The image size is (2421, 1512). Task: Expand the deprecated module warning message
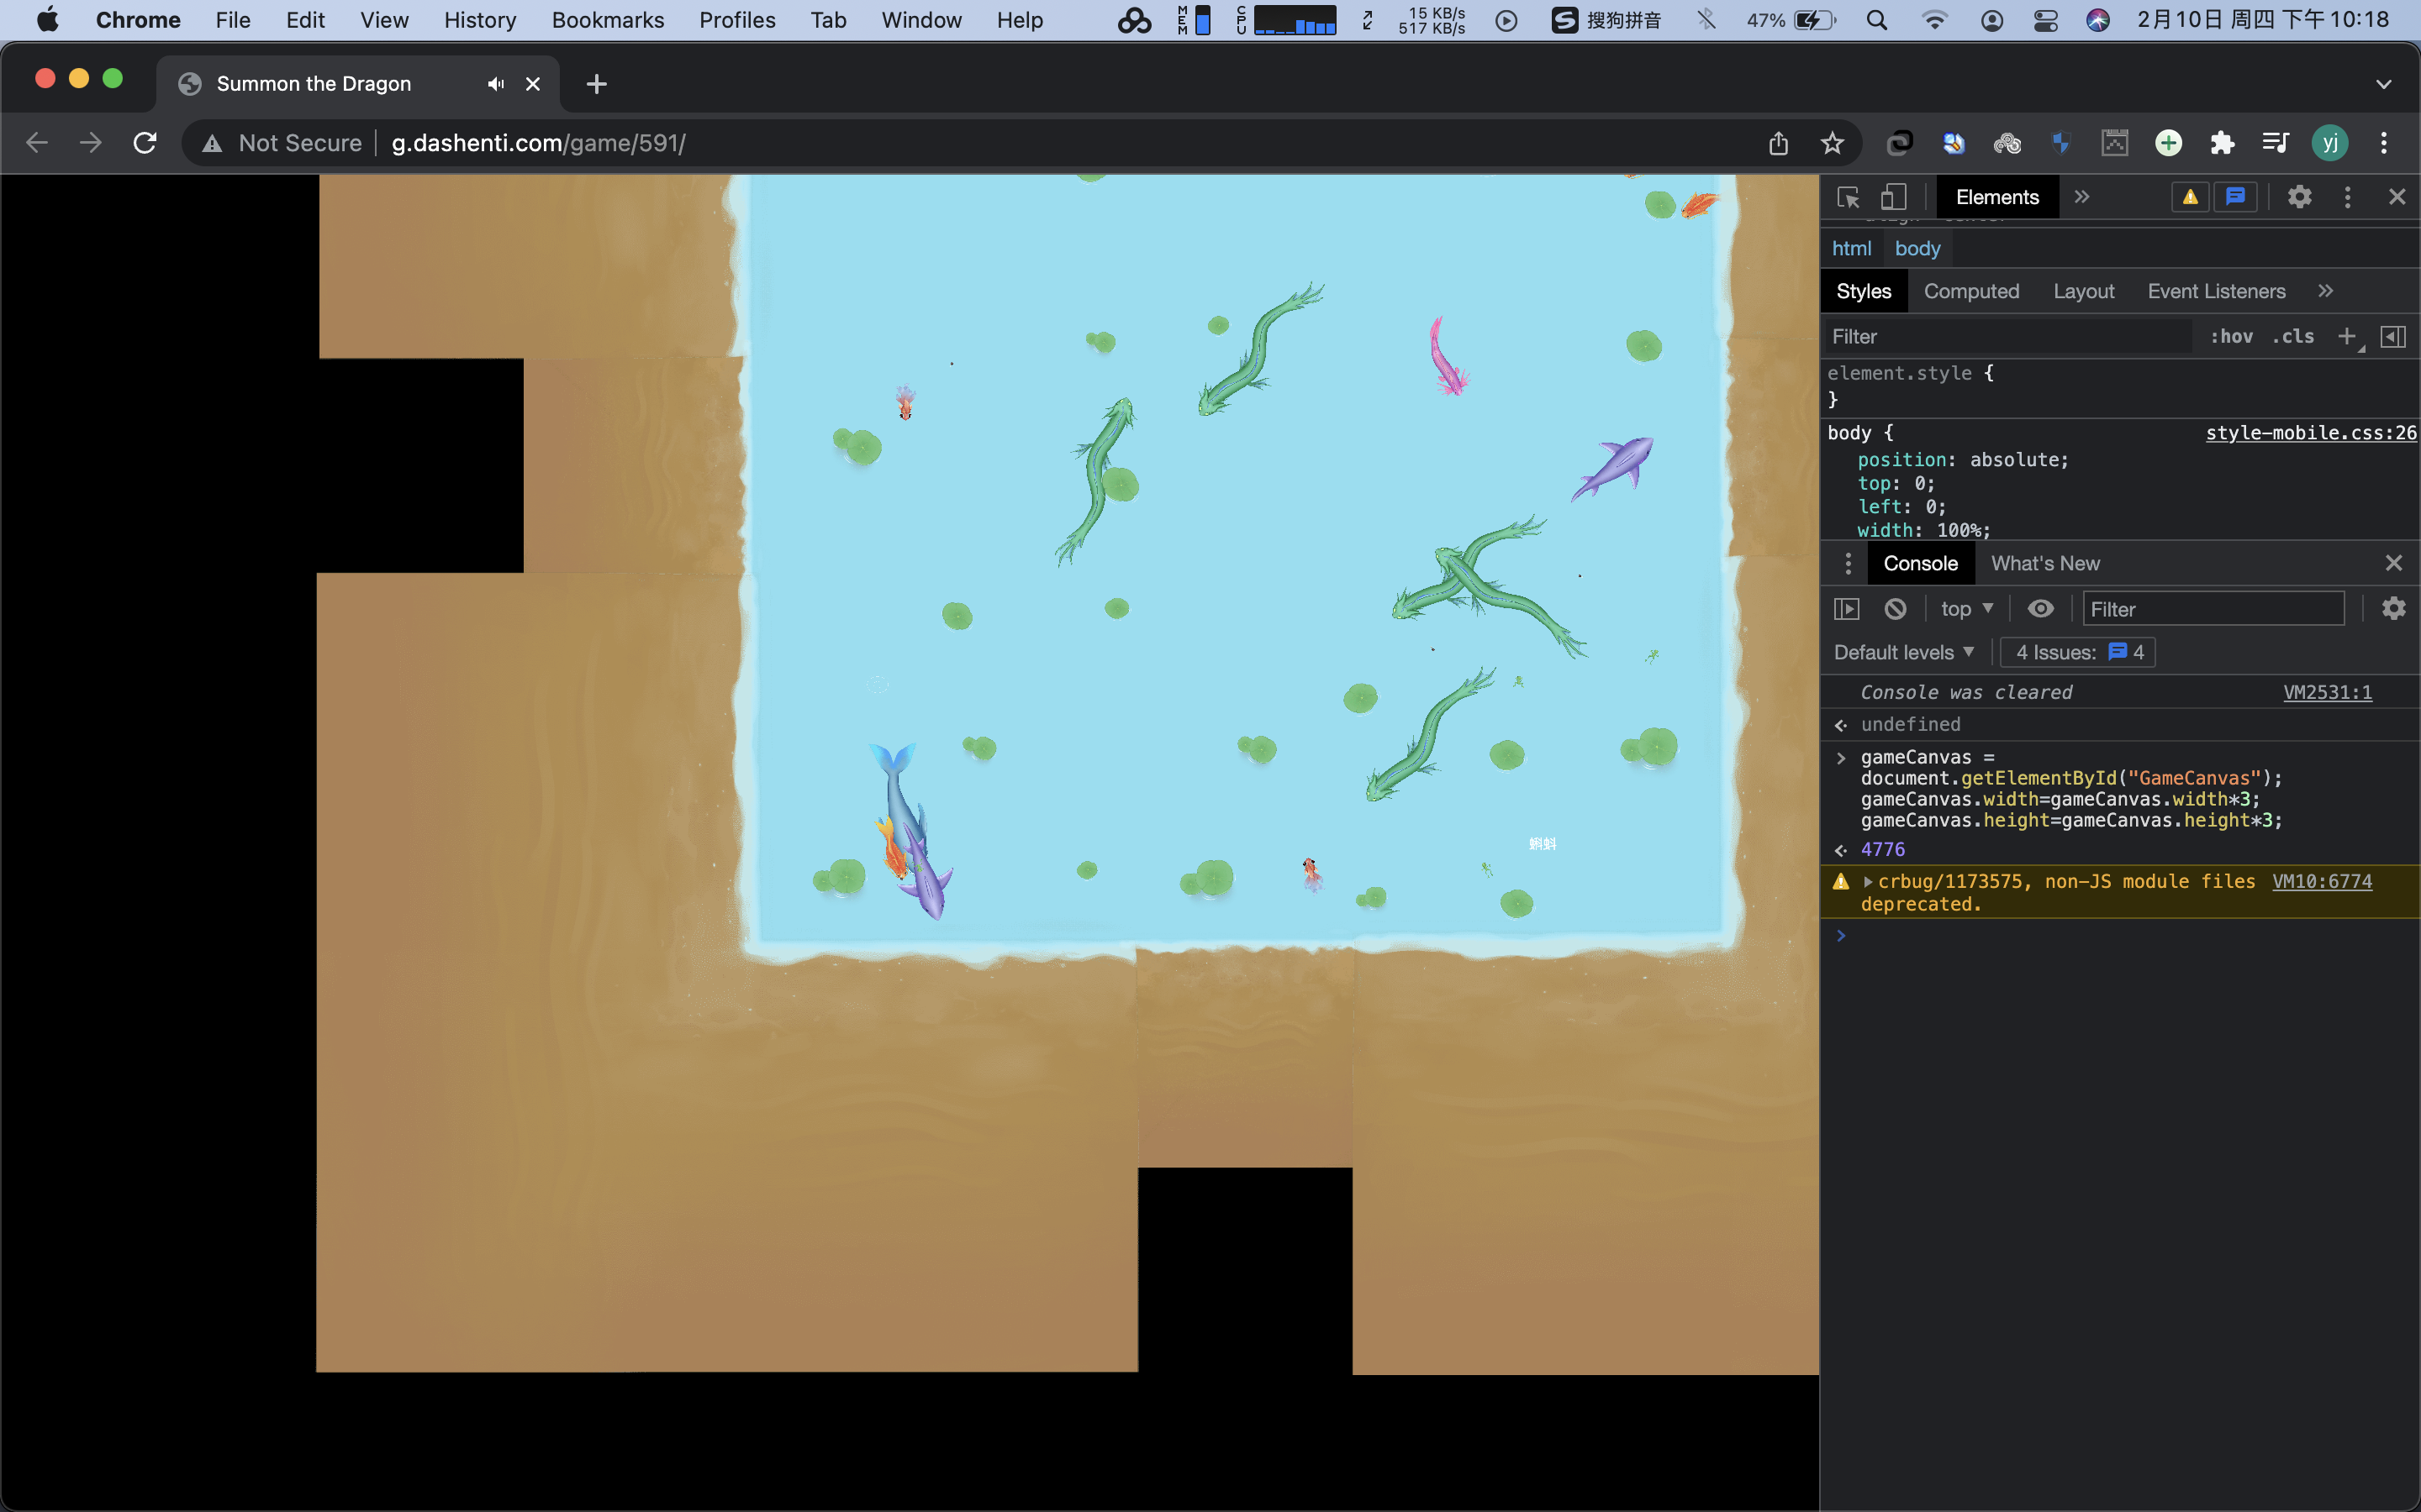tap(1869, 882)
